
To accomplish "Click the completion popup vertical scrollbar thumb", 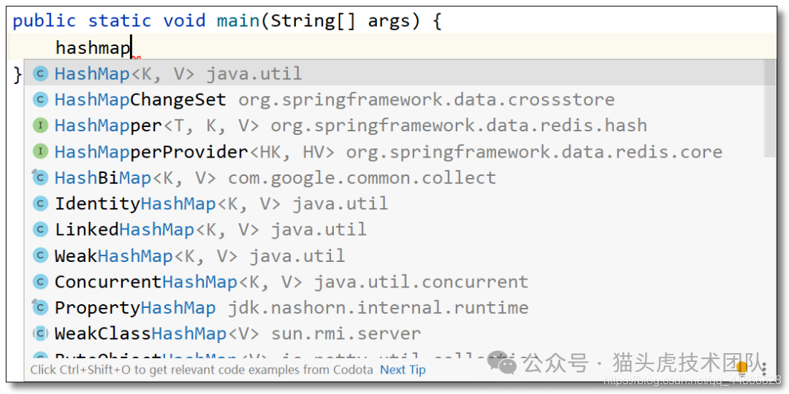I will tap(769, 108).
